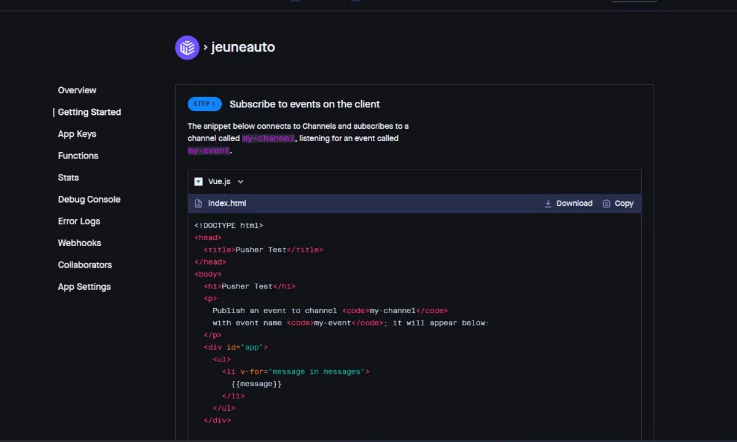Viewport: 737px width, 442px height.
Task: Click the jeuneauto app name heading
Action: click(x=243, y=47)
